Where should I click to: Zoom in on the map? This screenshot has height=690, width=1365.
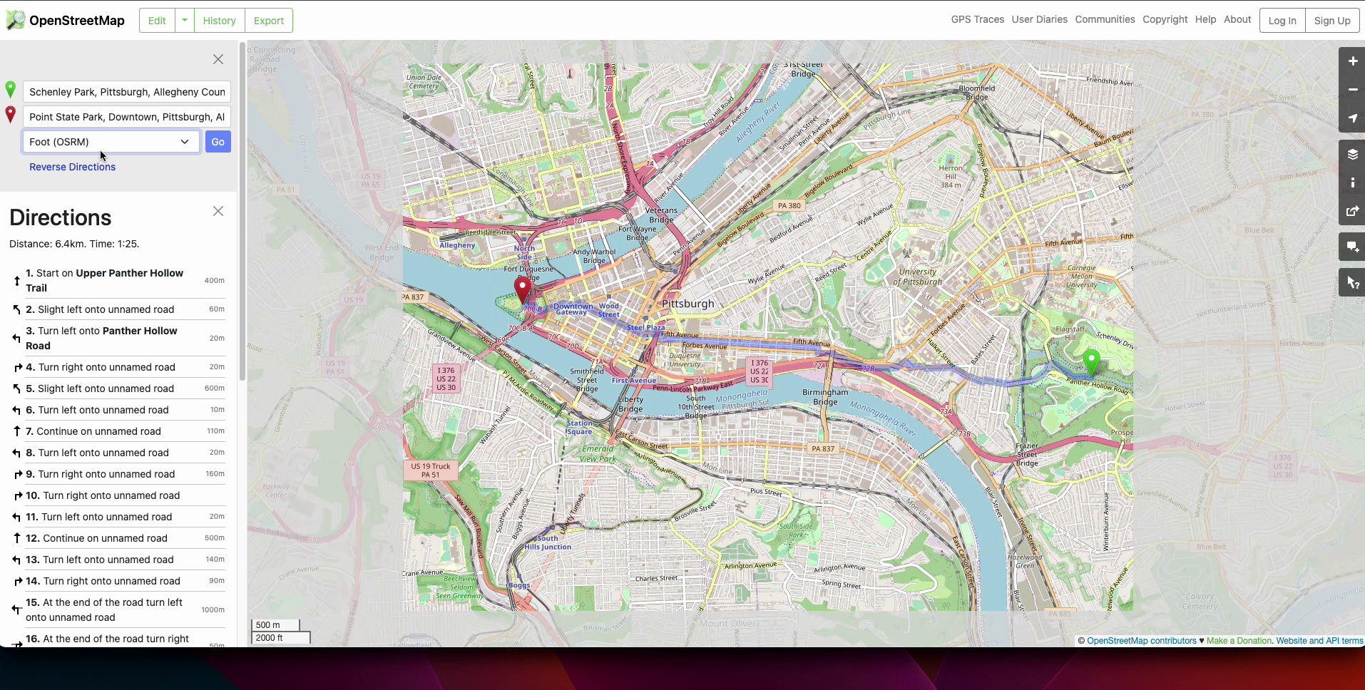tap(1351, 61)
